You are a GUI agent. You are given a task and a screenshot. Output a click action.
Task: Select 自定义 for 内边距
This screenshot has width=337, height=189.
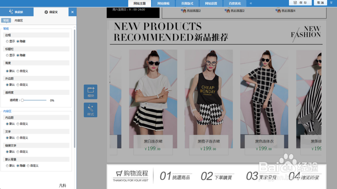(18, 124)
